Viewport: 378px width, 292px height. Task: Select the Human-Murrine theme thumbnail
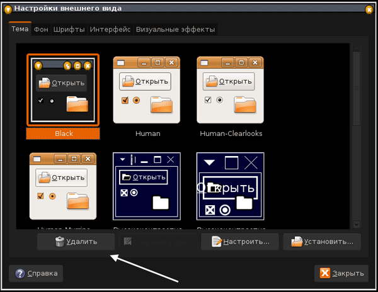click(x=63, y=186)
